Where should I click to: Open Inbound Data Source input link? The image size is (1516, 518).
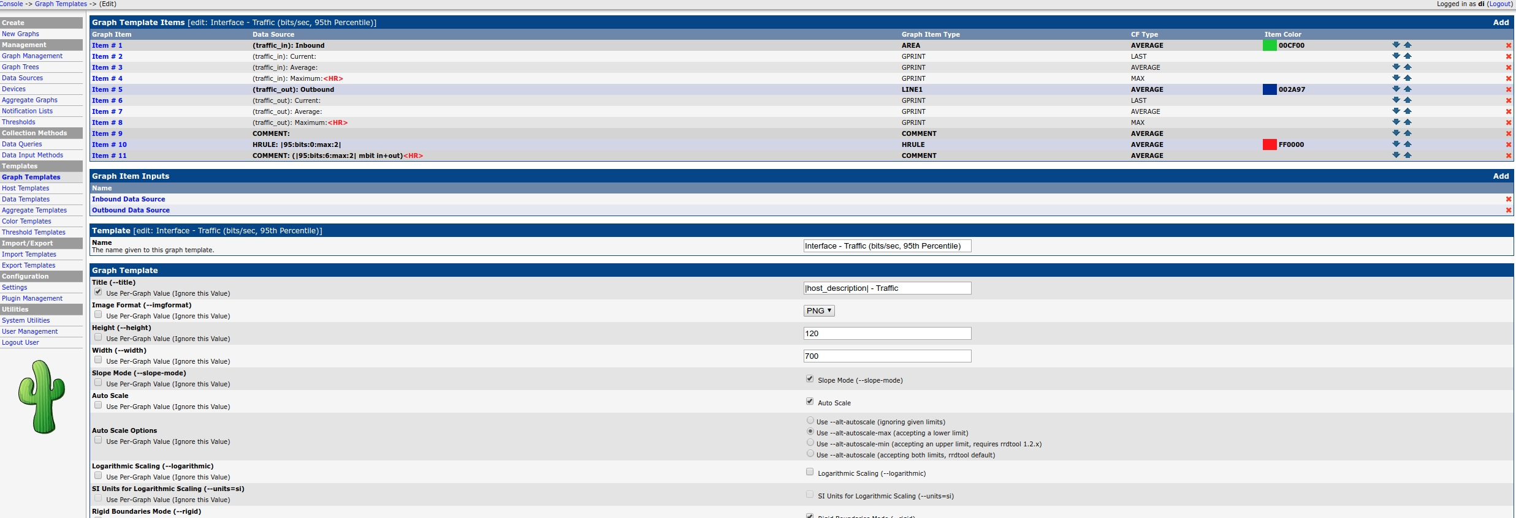[x=128, y=199]
